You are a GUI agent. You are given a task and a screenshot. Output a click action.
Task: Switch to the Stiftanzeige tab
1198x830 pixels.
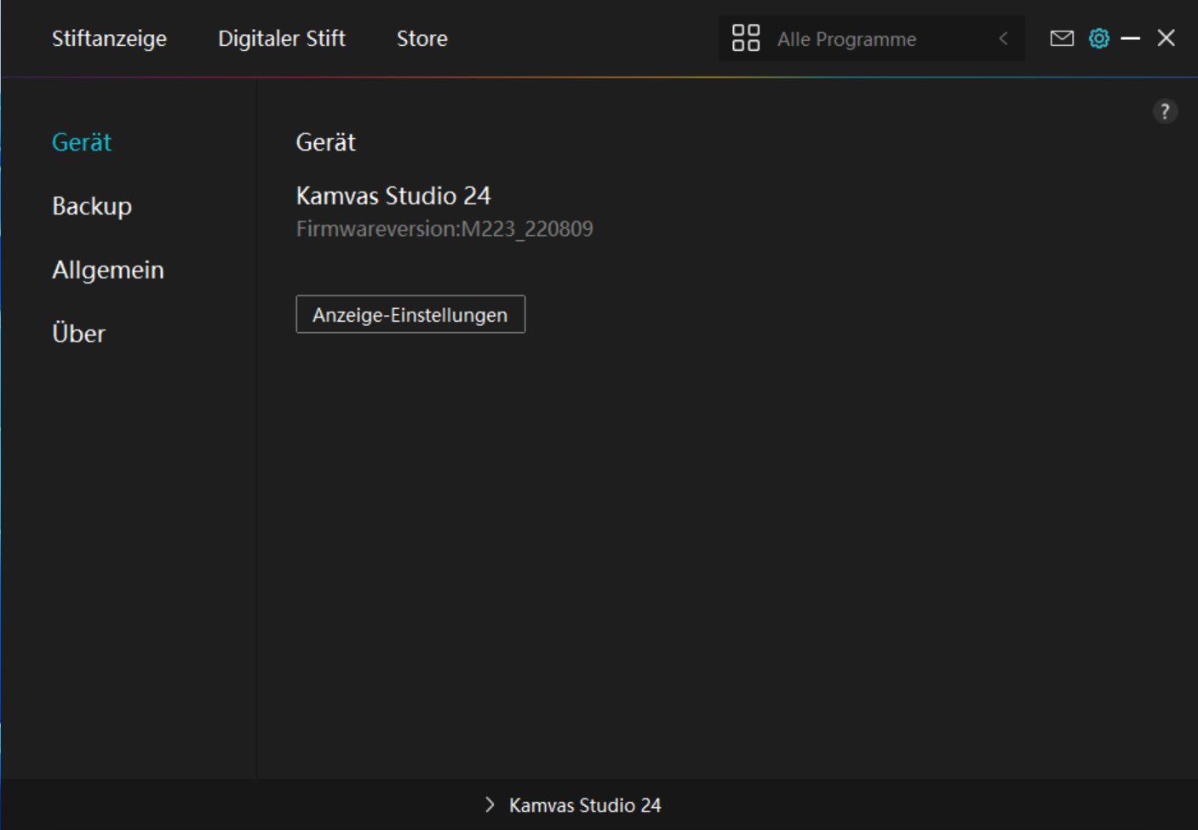(109, 38)
